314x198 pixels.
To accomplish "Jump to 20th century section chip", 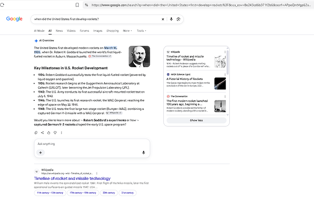I will [x=109, y=193].
